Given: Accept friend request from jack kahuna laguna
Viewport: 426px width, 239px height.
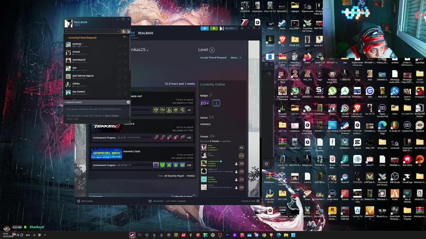Looking at the screenshot, I should pyautogui.click(x=119, y=78).
